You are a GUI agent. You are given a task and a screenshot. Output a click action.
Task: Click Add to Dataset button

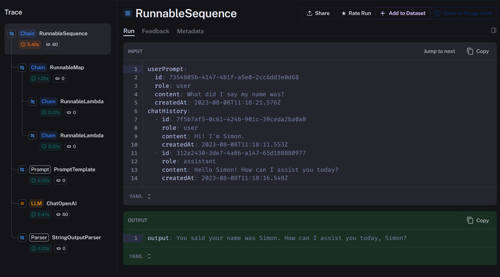click(x=403, y=13)
